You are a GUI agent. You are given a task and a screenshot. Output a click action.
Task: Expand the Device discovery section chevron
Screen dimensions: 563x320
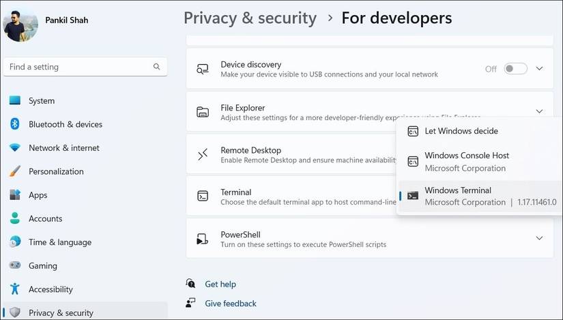(x=539, y=69)
